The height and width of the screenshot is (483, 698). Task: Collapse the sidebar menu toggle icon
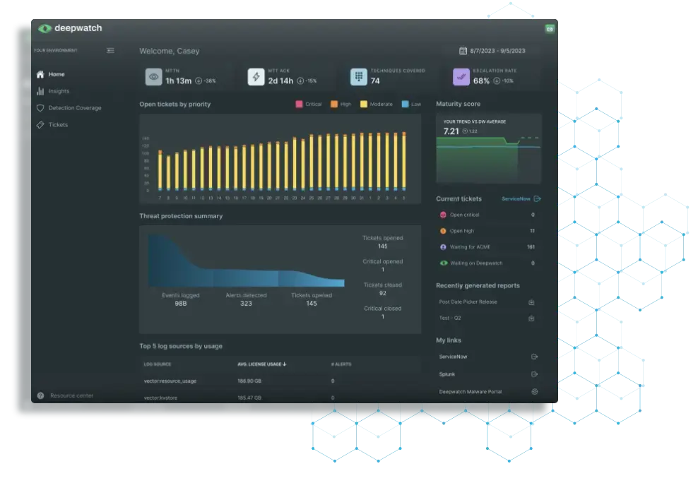pos(110,51)
